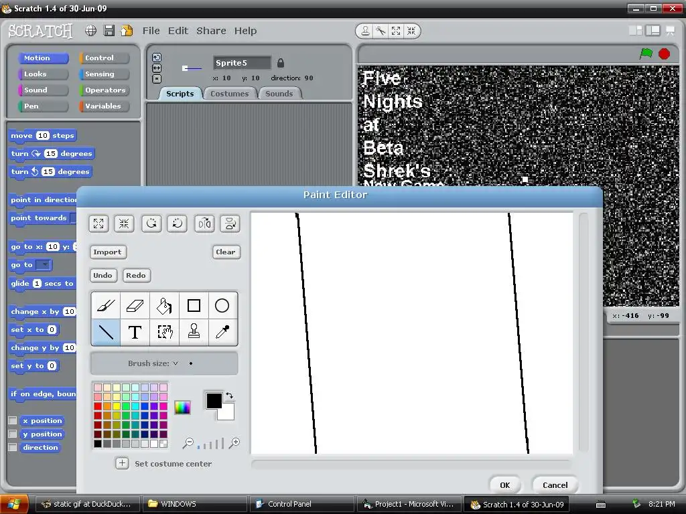Flip the image horizontally
Image resolution: width=686 pixels, height=514 pixels.
(204, 224)
